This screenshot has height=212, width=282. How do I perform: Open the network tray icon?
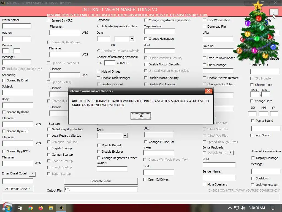coord(237,208)
